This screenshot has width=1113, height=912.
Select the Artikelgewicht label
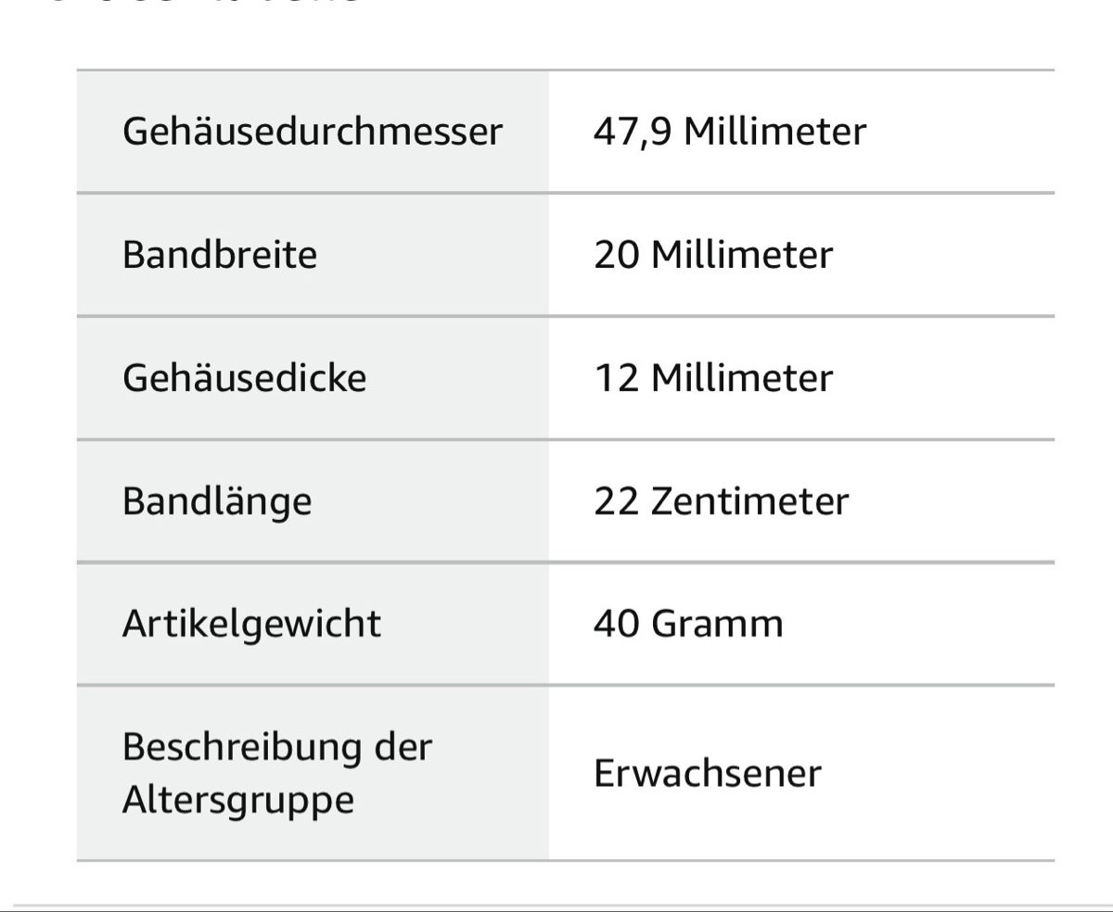251,623
